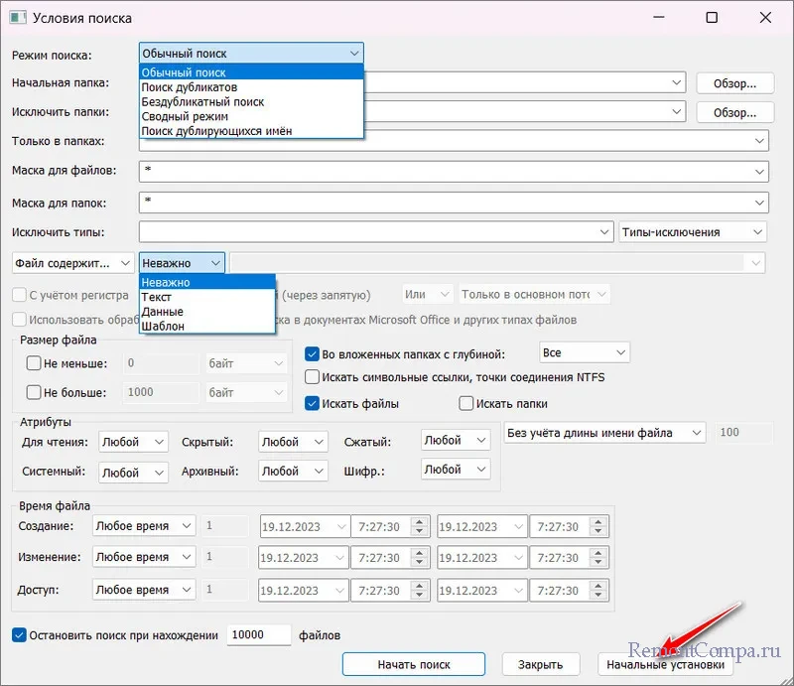Expand the 'Скрытый' attribute dropdown
This screenshot has height=686, width=794.
[x=293, y=442]
